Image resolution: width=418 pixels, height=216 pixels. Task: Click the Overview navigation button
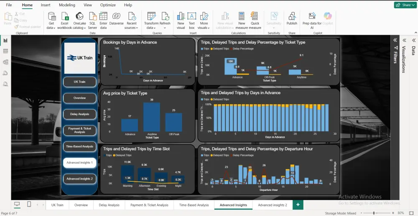tap(79, 98)
